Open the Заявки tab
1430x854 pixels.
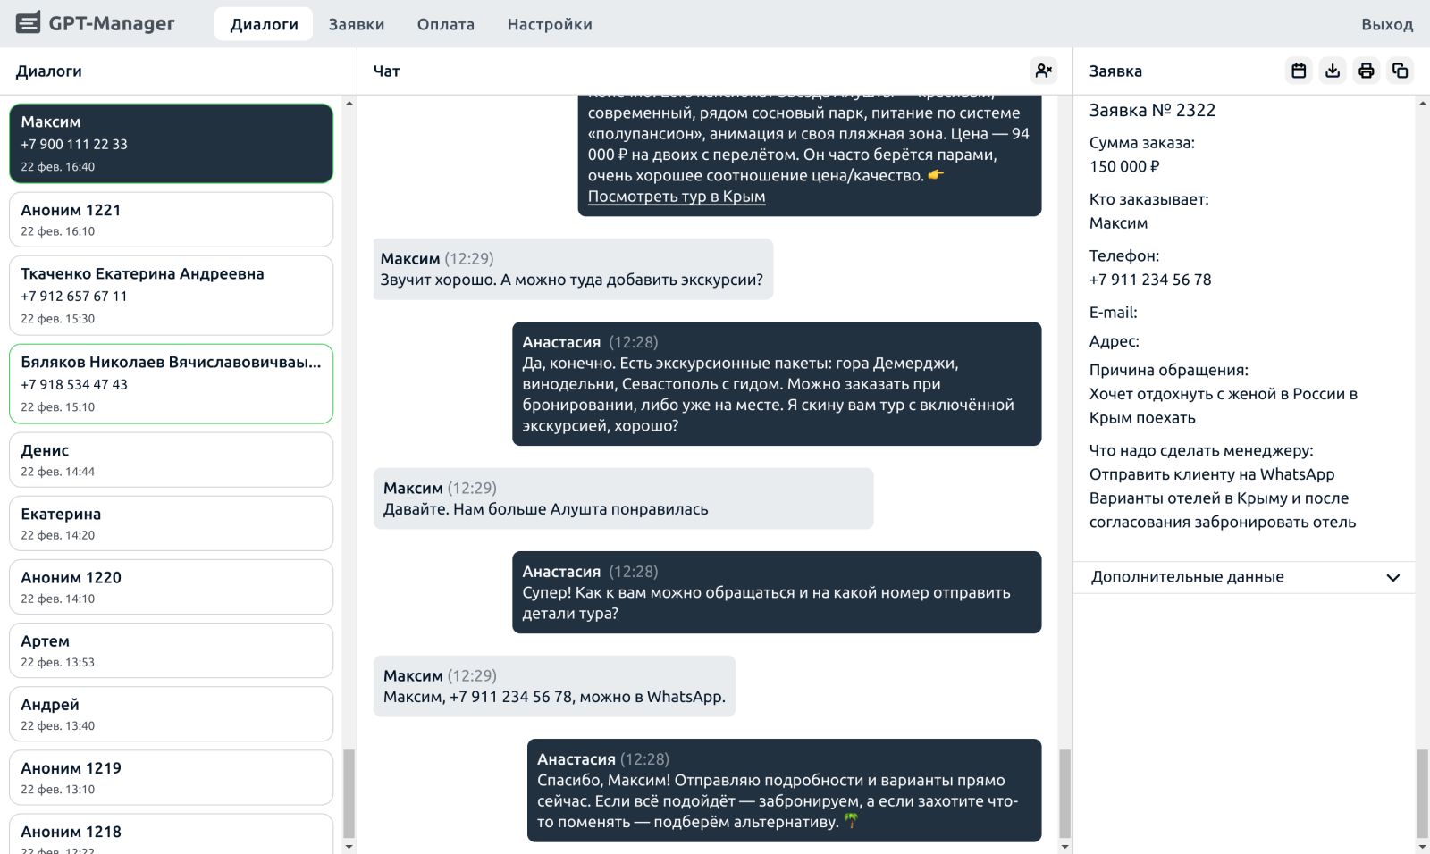pos(356,24)
